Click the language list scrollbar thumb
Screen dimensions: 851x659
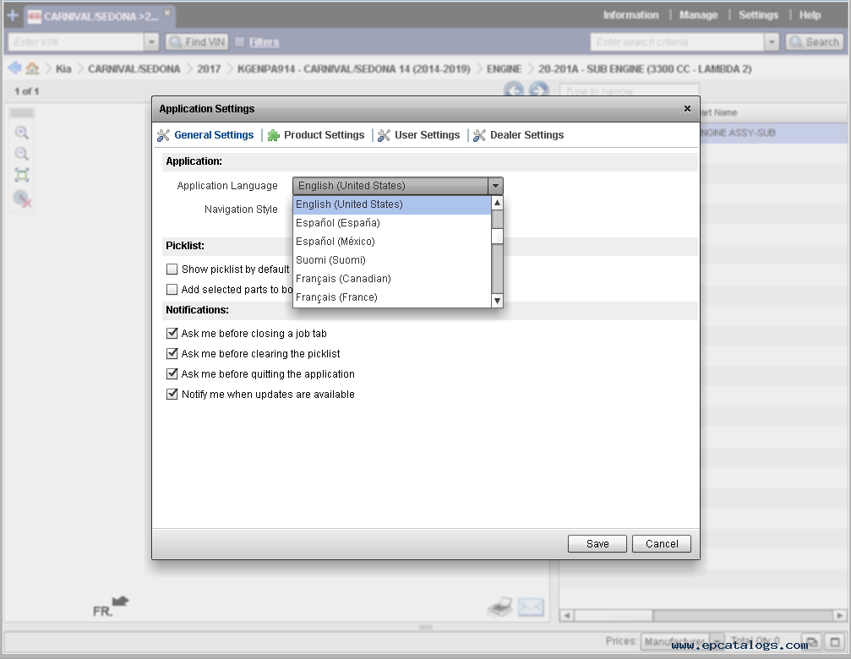tap(497, 236)
